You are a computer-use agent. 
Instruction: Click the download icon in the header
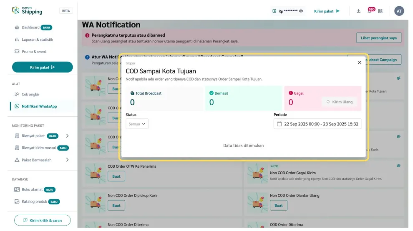[358, 11]
